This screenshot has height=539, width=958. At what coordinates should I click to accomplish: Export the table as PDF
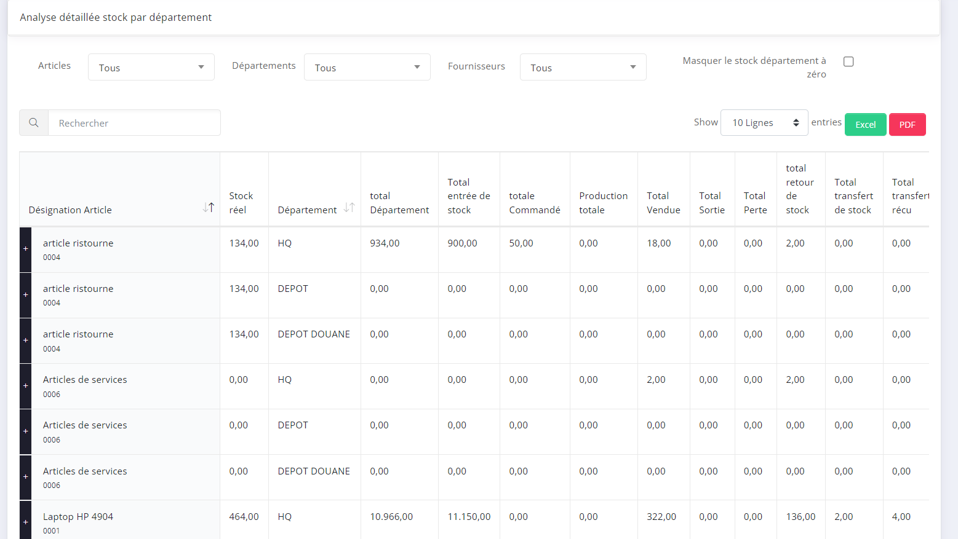coord(907,124)
